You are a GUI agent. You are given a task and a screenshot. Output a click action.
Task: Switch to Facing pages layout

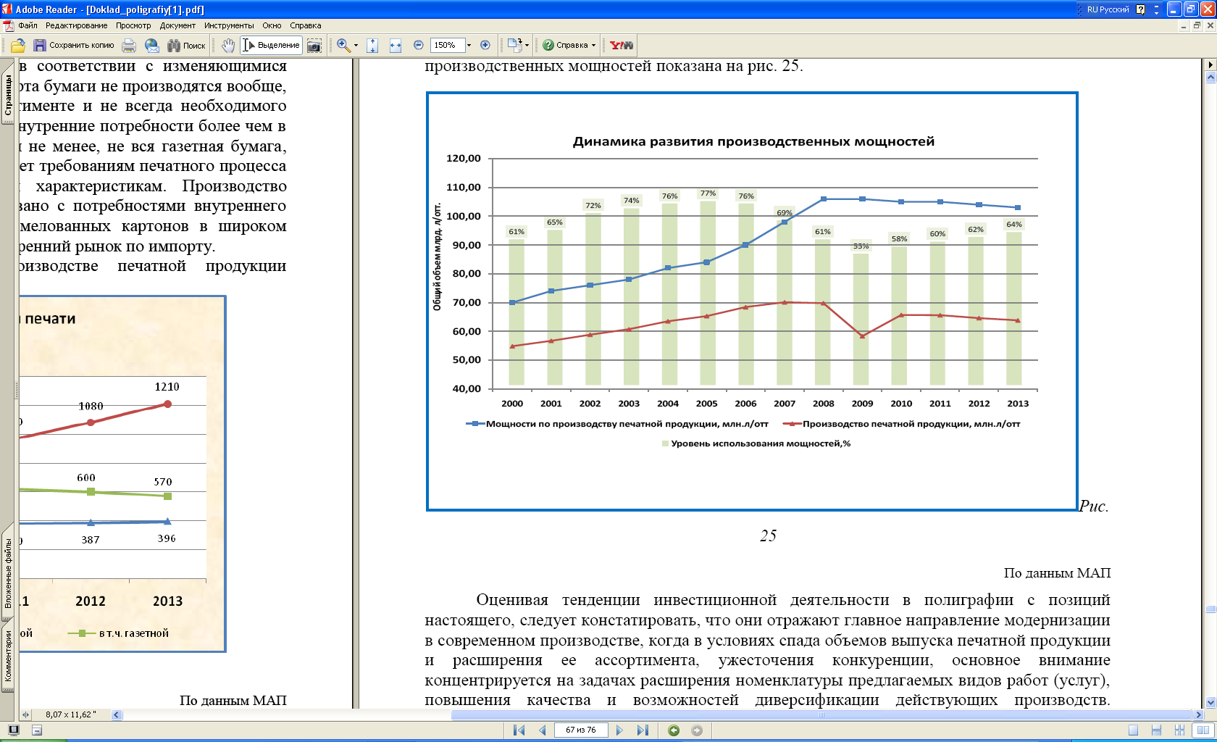(x=1203, y=730)
